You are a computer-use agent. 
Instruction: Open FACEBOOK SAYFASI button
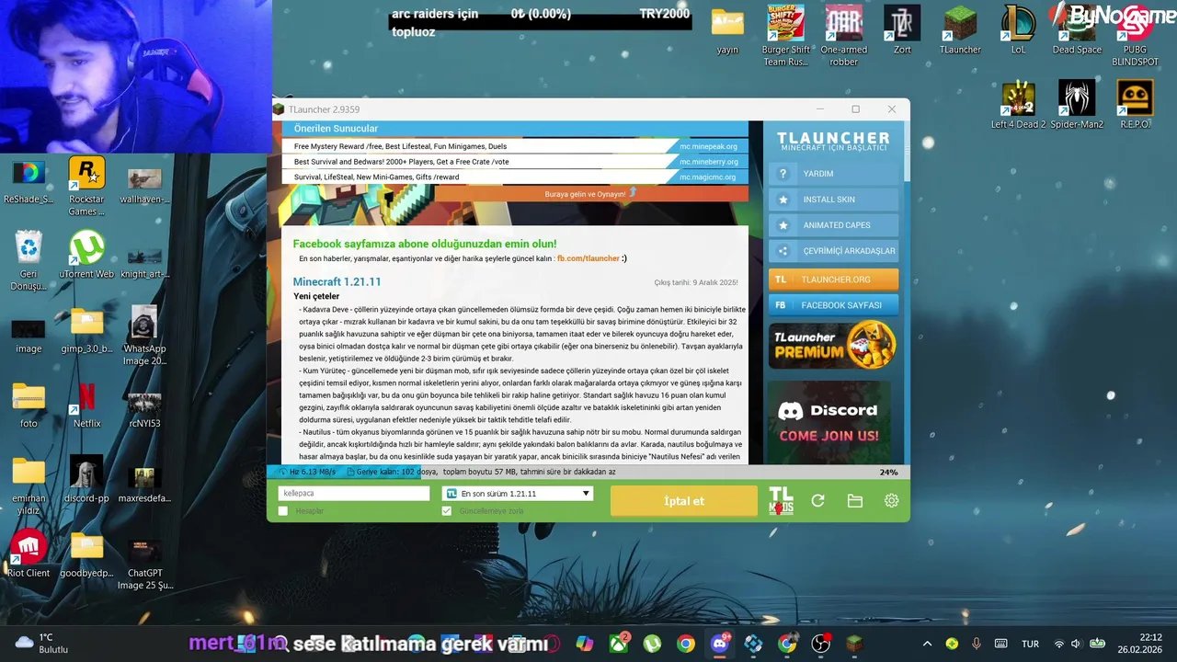[833, 305]
